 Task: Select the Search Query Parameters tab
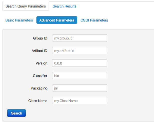tap(26, 6)
